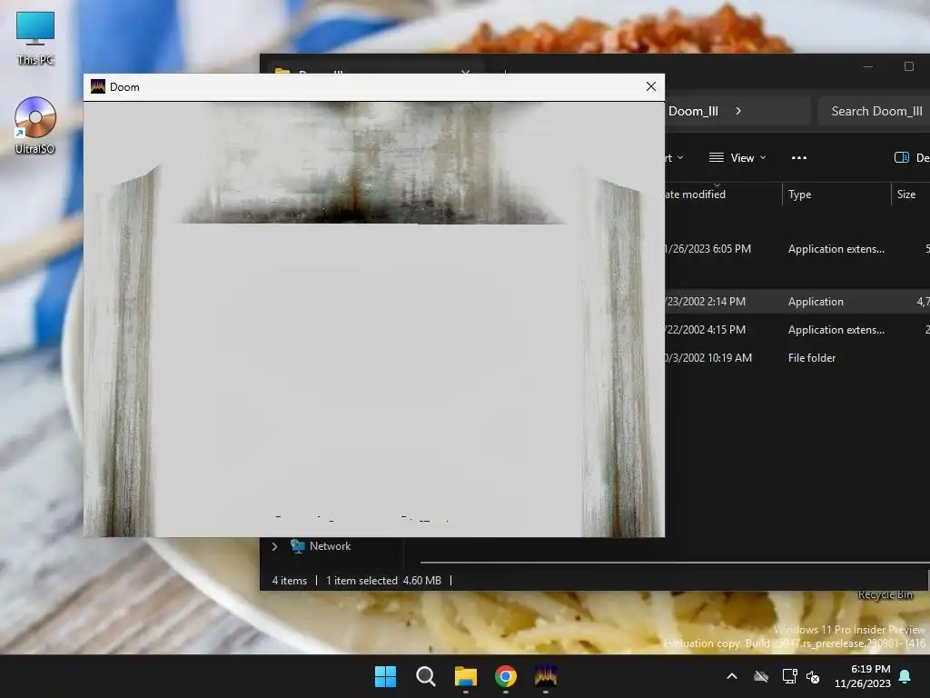Open Google Chrome from taskbar
Viewport: 930px width, 698px height.
point(506,676)
